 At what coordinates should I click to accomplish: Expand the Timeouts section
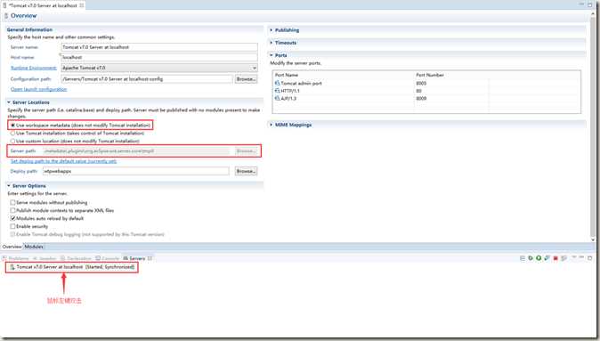pos(272,43)
